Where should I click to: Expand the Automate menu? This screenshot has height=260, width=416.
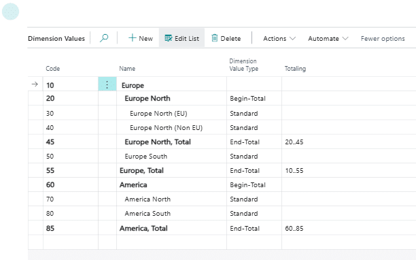[328, 39]
